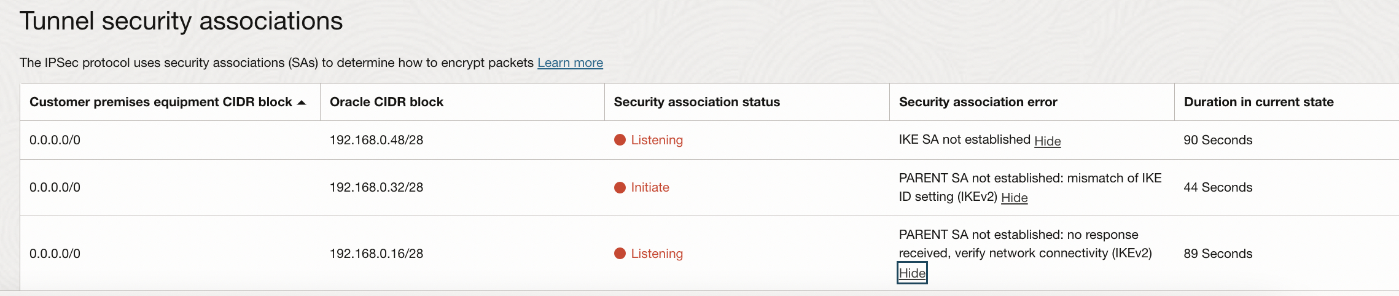The height and width of the screenshot is (296, 1399).
Task: Click red status dot for 192.168.0.48/28
Action: (620, 140)
